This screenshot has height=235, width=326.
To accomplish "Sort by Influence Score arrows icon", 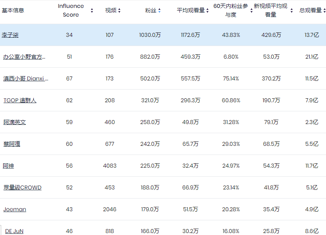I will pos(92,11).
